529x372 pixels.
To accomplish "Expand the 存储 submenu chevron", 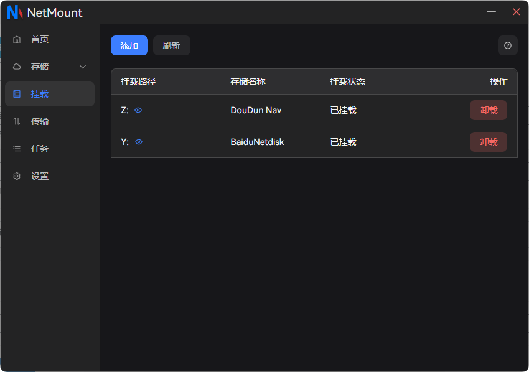I will point(83,67).
